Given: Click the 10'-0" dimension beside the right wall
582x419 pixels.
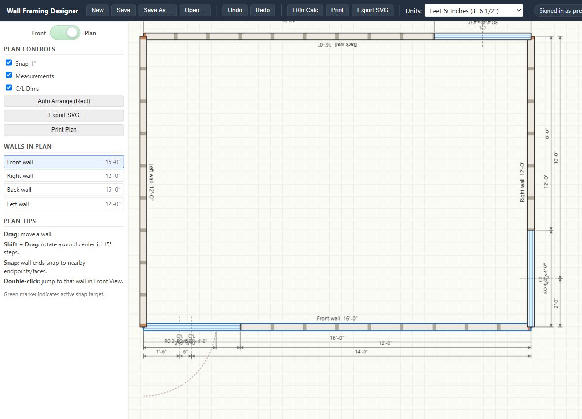Looking at the screenshot, I should pos(556,157).
